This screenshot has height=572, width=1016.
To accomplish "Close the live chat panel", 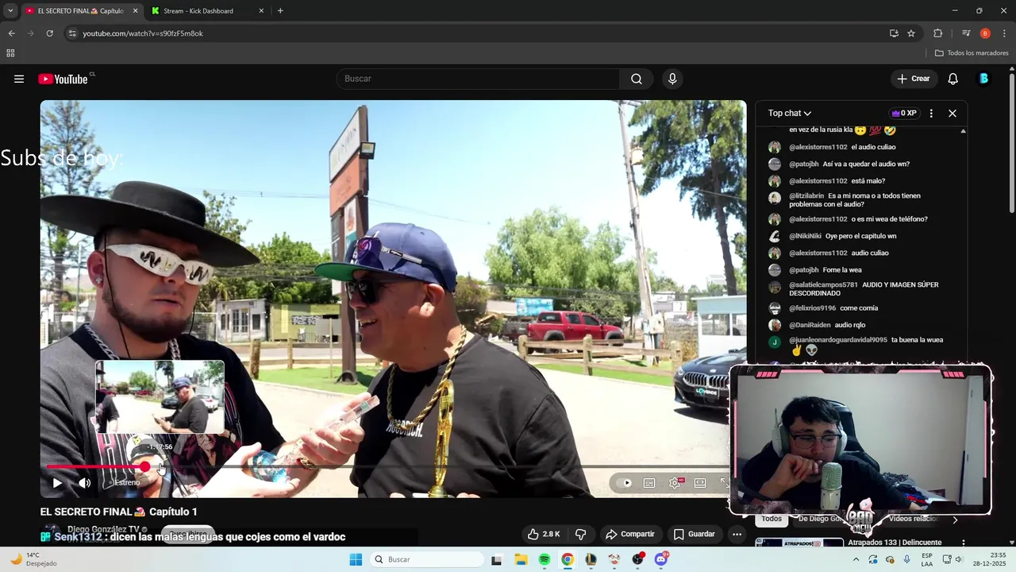I will click(x=952, y=114).
